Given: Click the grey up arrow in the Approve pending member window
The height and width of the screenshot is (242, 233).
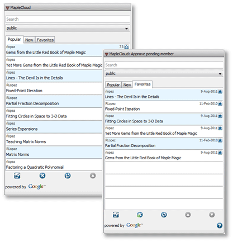Looking at the screenshot, I should point(188,215).
